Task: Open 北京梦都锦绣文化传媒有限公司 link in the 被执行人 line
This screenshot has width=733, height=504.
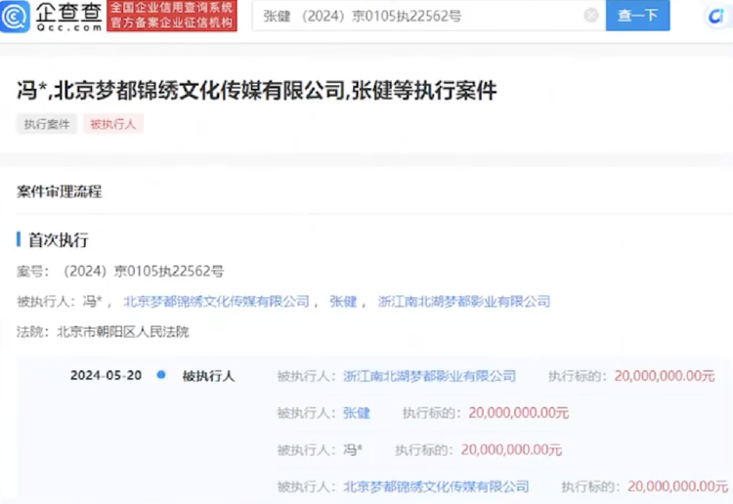Action: coord(216,301)
